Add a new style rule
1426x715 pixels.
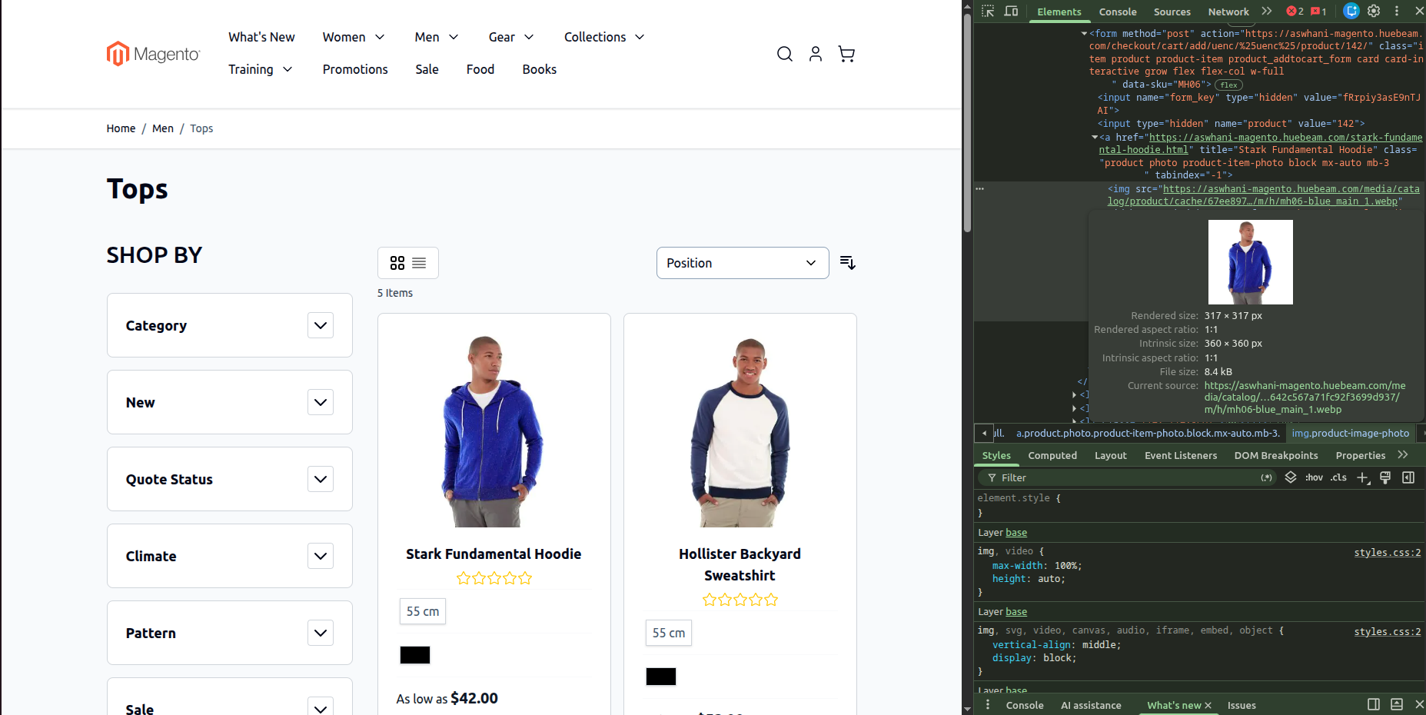(1363, 477)
